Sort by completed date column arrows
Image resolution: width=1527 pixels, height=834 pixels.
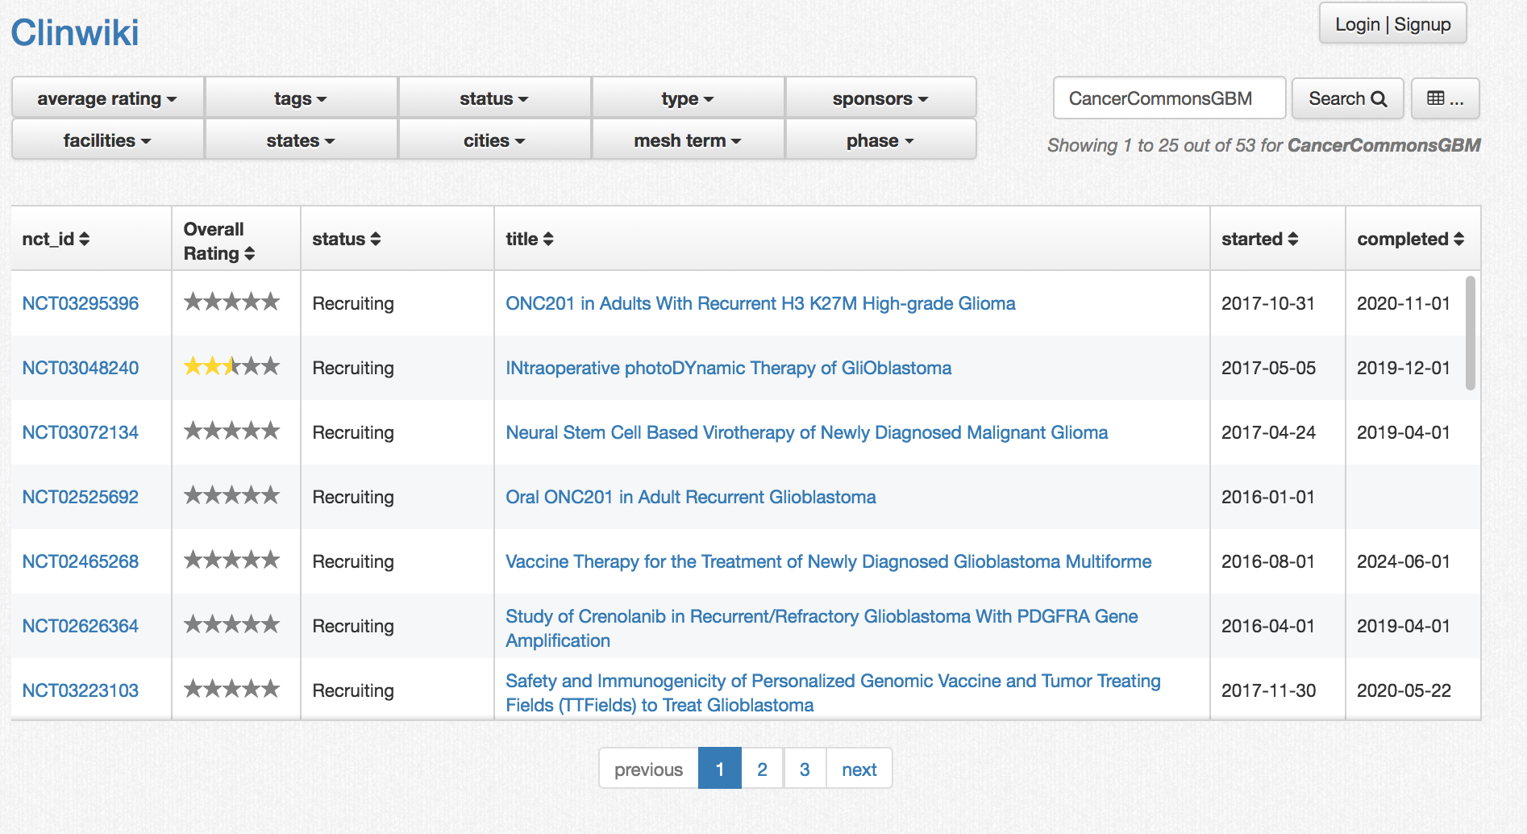tap(1458, 240)
